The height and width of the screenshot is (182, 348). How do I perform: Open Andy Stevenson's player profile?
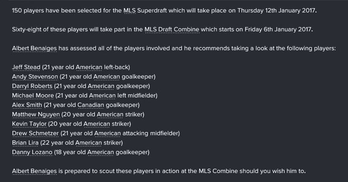35,76
